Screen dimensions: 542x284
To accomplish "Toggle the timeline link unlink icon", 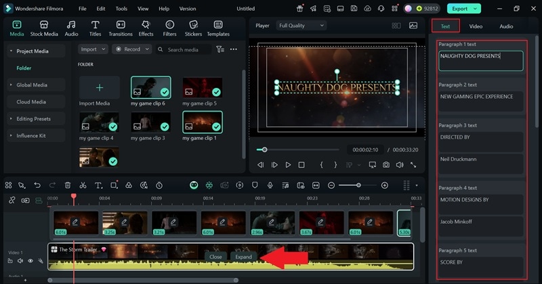I will [x=12, y=200].
